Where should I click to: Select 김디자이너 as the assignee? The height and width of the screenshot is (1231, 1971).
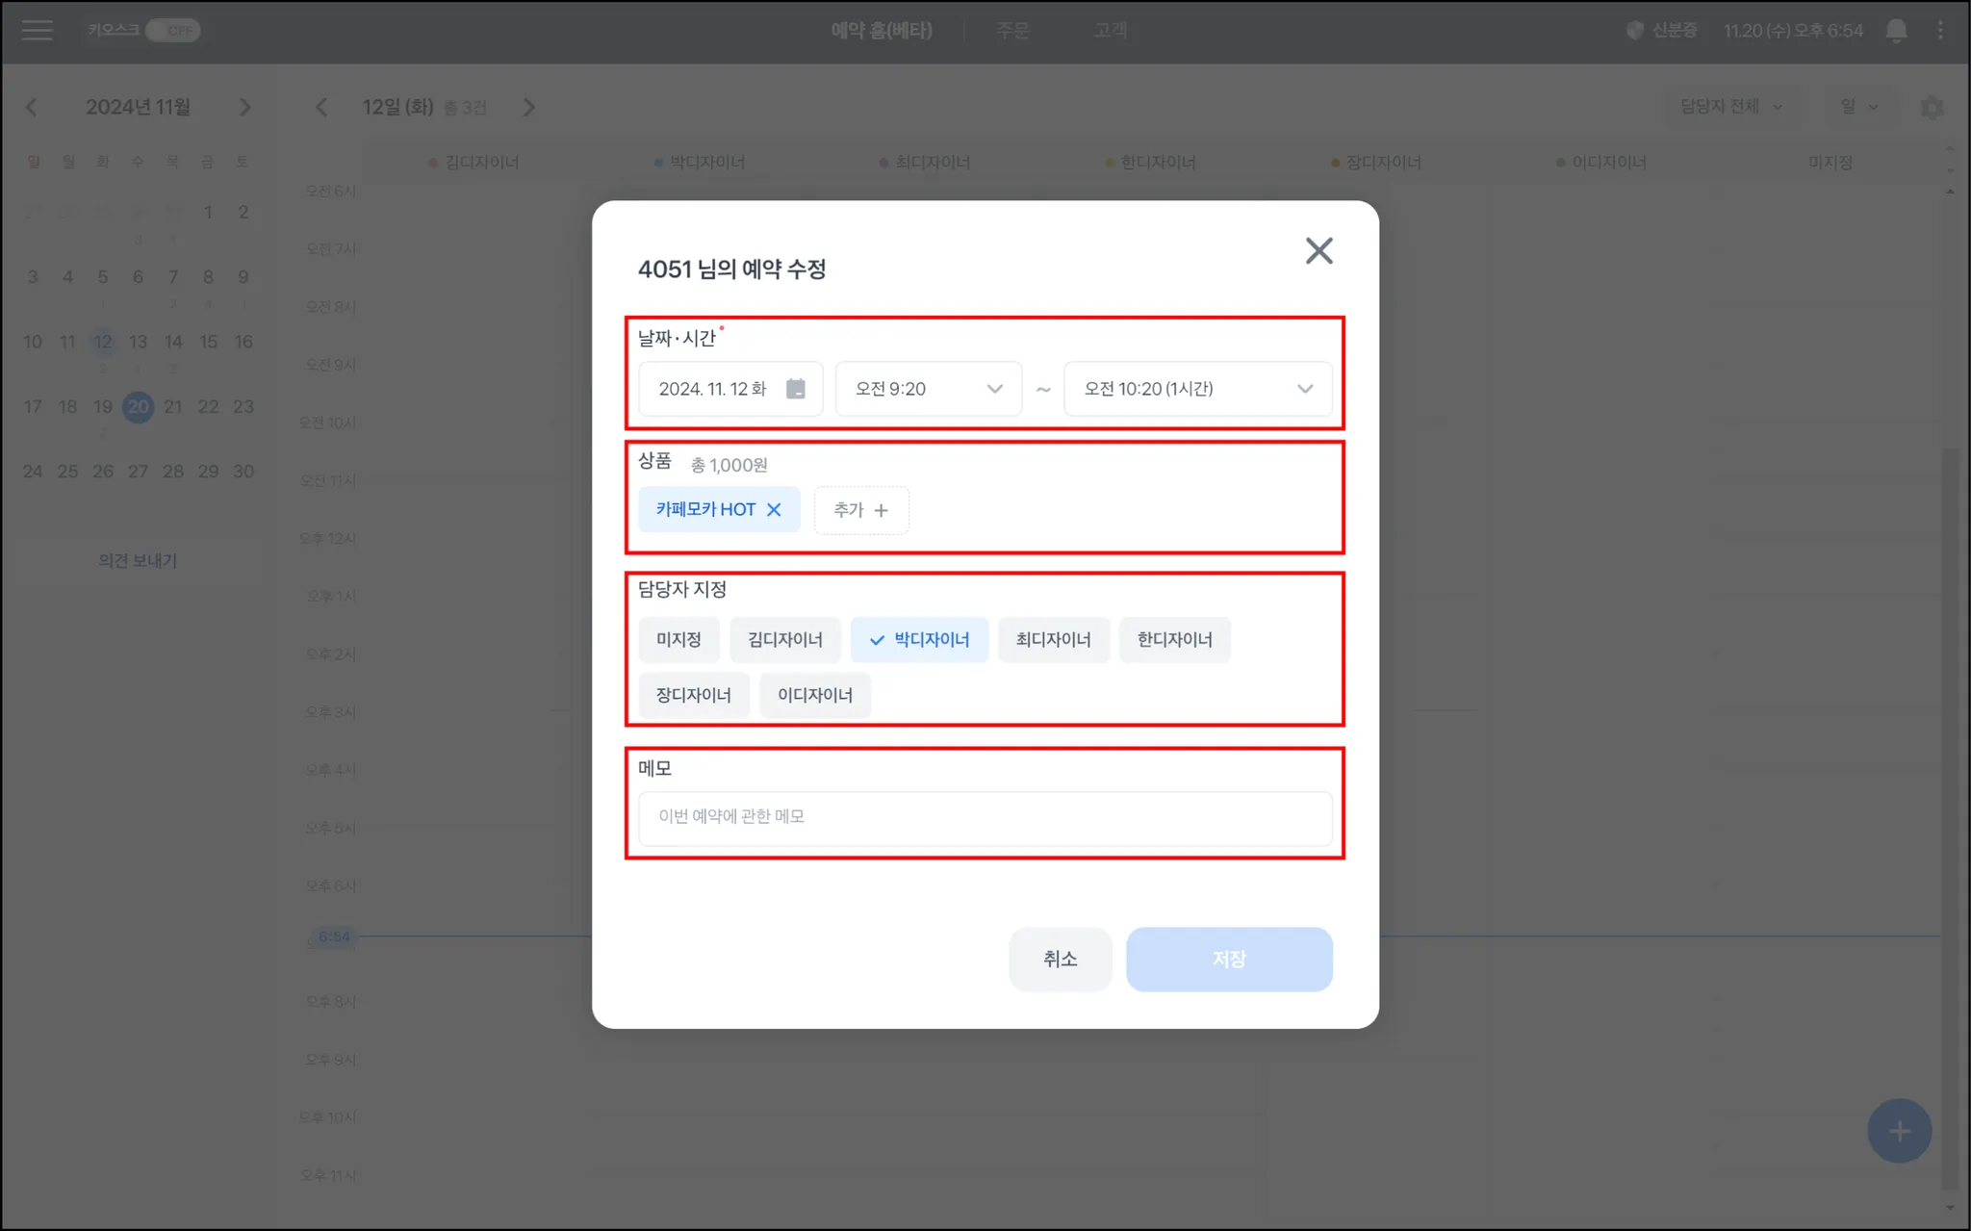[784, 640]
